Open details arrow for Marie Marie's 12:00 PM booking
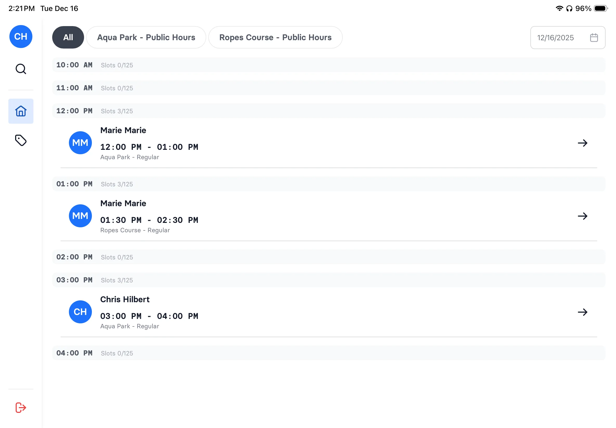616x428 pixels. (582, 143)
